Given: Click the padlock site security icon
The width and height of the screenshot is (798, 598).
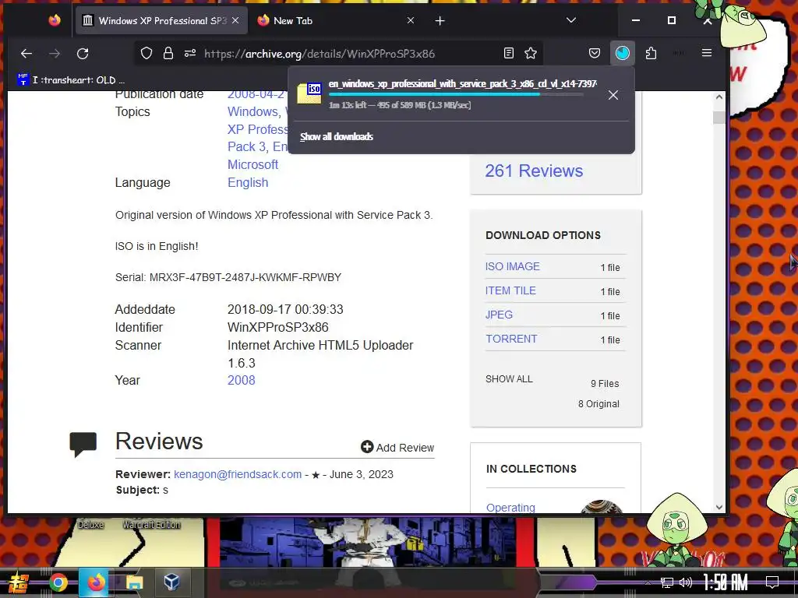Looking at the screenshot, I should 168,54.
